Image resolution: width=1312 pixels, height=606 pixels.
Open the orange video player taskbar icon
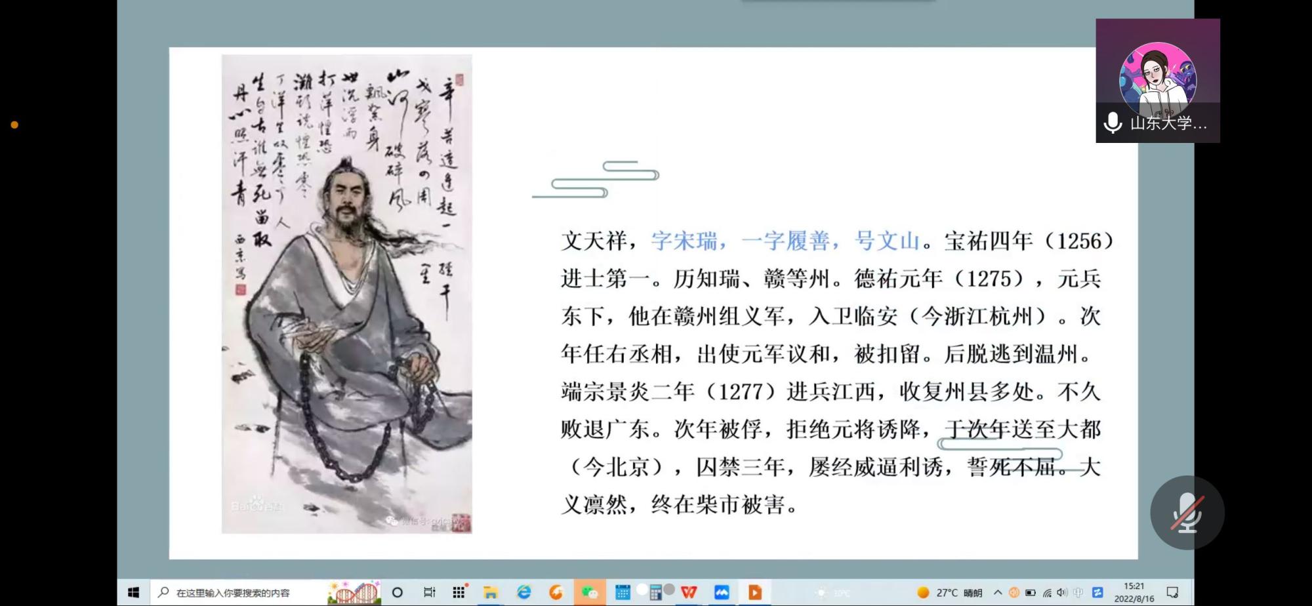click(x=754, y=592)
